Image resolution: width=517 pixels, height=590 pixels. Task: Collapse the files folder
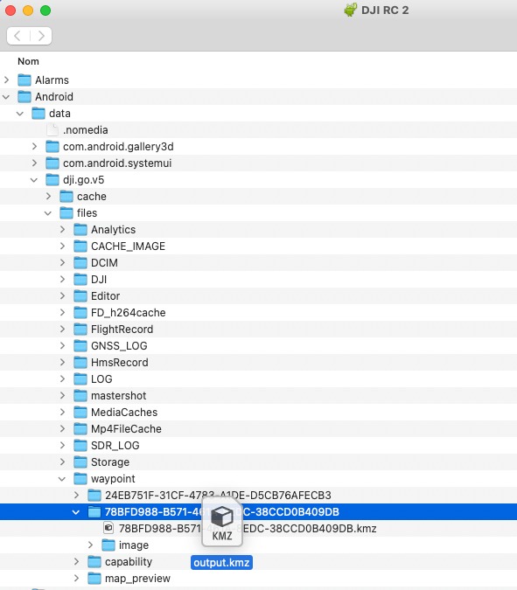pyautogui.click(x=48, y=213)
